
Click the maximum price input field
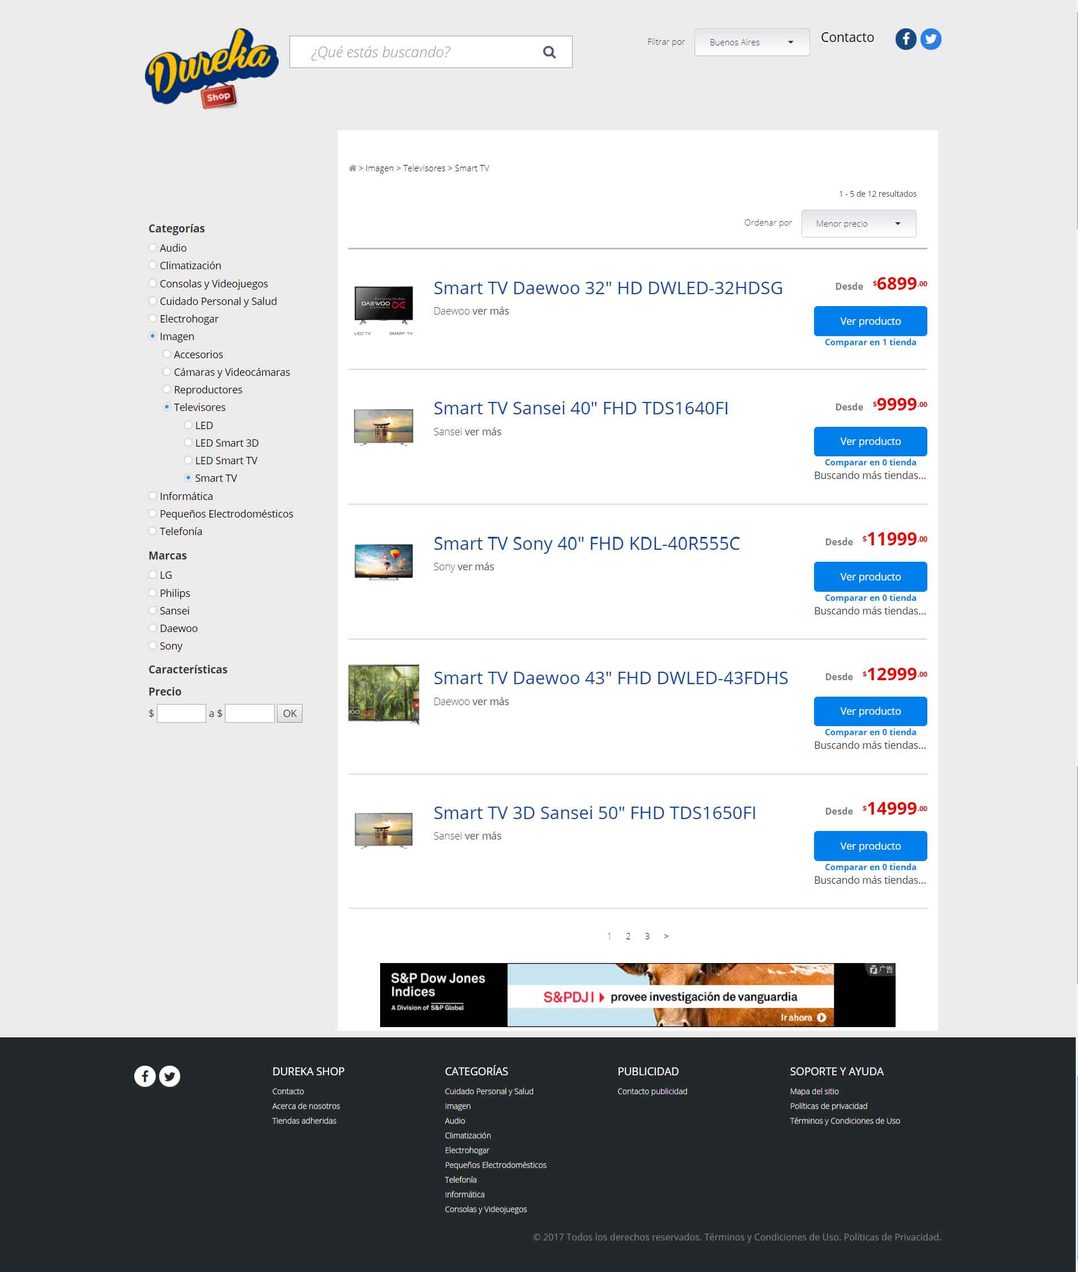click(249, 714)
